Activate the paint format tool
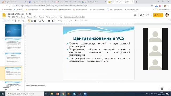Image resolution: width=171 pixels, height=96 pixels. click(19, 21)
